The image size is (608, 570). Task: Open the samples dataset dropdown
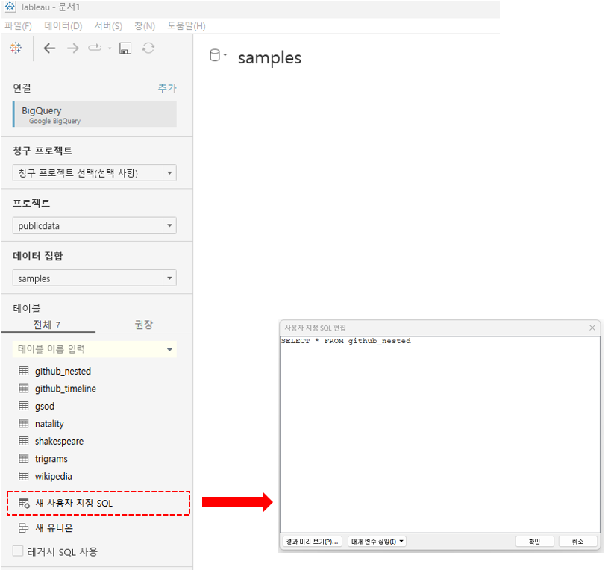pos(95,278)
